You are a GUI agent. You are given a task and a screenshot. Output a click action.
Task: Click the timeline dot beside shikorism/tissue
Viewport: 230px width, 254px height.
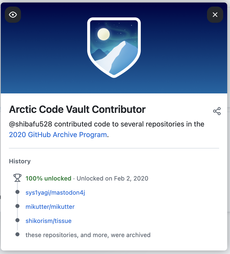click(17, 220)
